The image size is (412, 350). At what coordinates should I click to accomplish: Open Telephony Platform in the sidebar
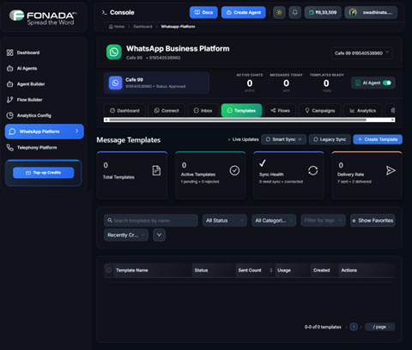(44, 148)
